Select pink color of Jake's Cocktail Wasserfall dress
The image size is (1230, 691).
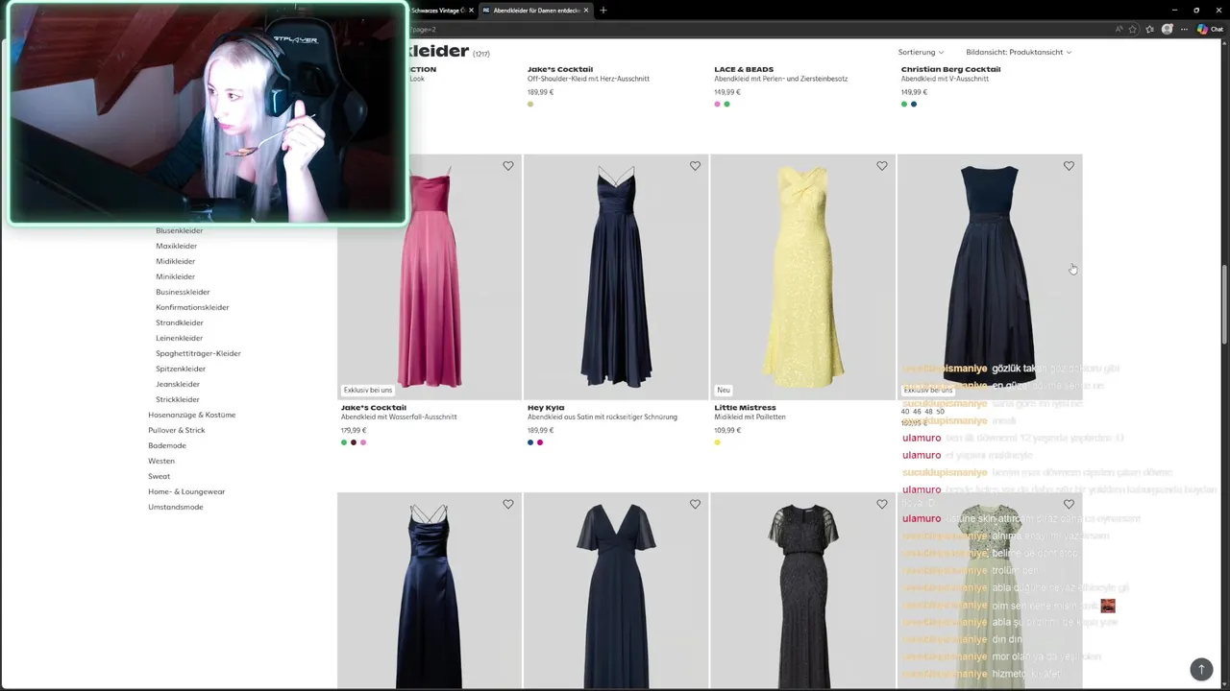[x=363, y=442]
